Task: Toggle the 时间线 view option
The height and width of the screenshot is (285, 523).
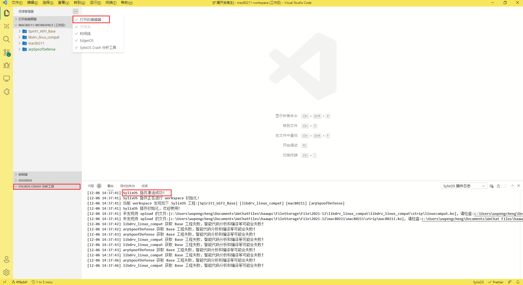Action: 98,34
